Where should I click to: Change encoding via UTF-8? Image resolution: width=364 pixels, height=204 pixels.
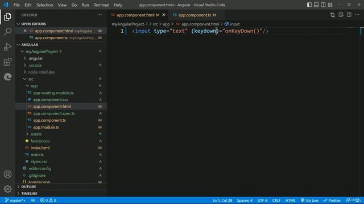click(x=262, y=200)
